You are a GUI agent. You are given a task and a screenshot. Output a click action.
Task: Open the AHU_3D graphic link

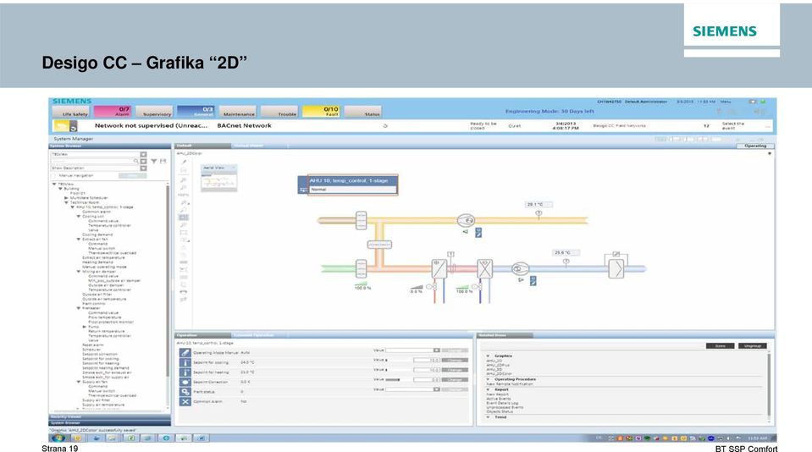[x=494, y=370]
